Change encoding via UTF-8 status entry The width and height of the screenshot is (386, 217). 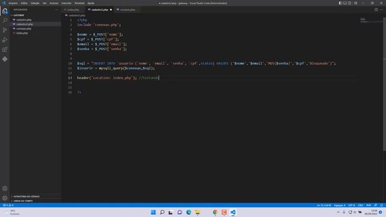tap(352, 205)
